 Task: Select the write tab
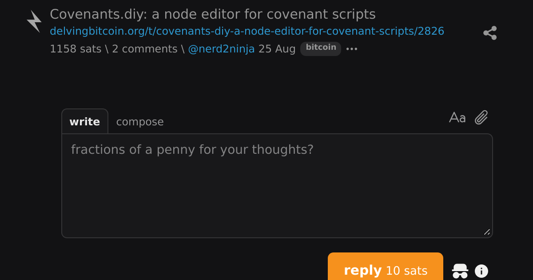(x=85, y=121)
